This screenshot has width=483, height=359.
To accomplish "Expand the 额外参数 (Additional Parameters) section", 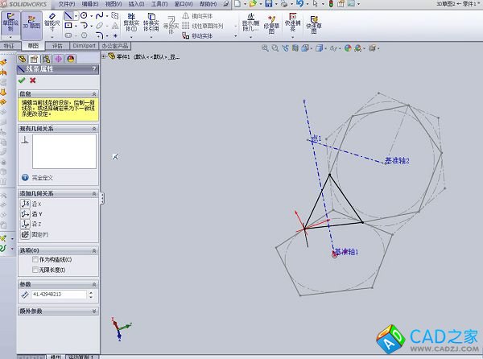I will [x=95, y=310].
